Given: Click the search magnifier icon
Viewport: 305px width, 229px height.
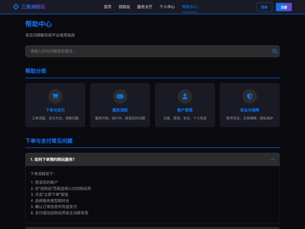Looking at the screenshot, I should click(x=274, y=51).
